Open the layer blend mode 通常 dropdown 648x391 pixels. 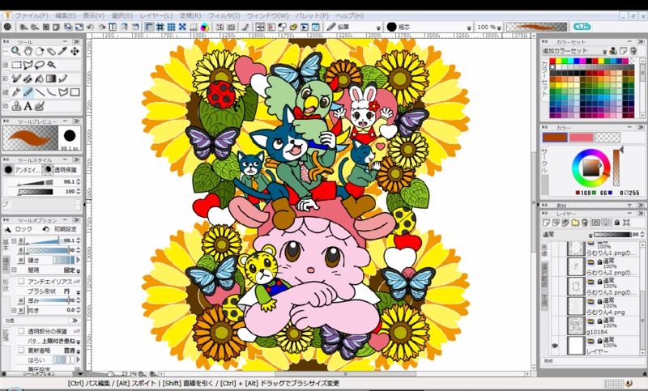[x=590, y=235]
